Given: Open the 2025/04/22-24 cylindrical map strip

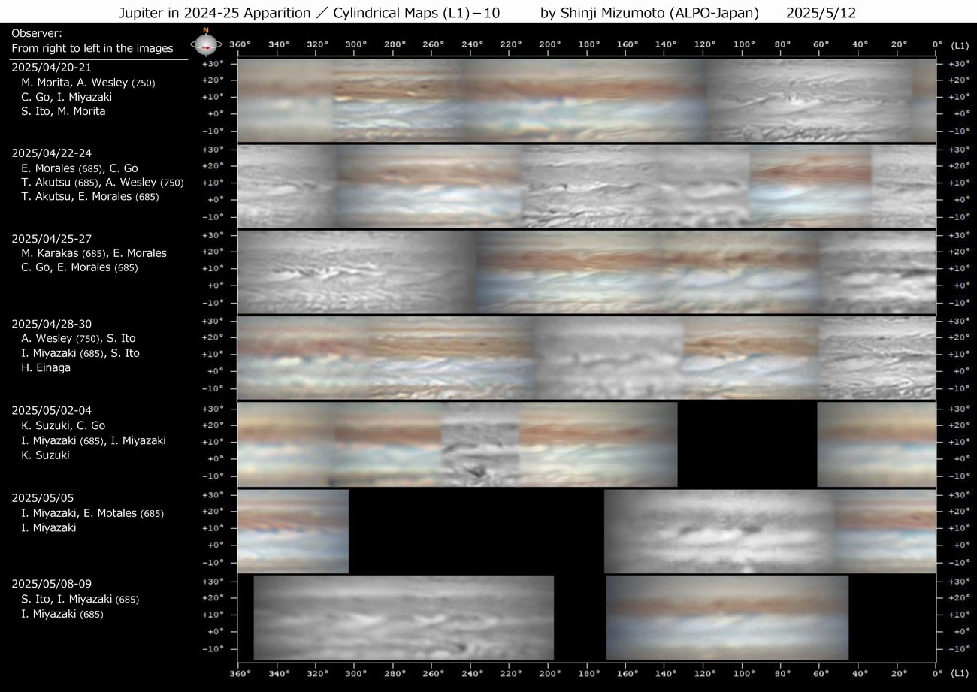Looking at the screenshot, I should [587, 186].
